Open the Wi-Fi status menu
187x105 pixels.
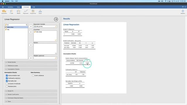166,1
